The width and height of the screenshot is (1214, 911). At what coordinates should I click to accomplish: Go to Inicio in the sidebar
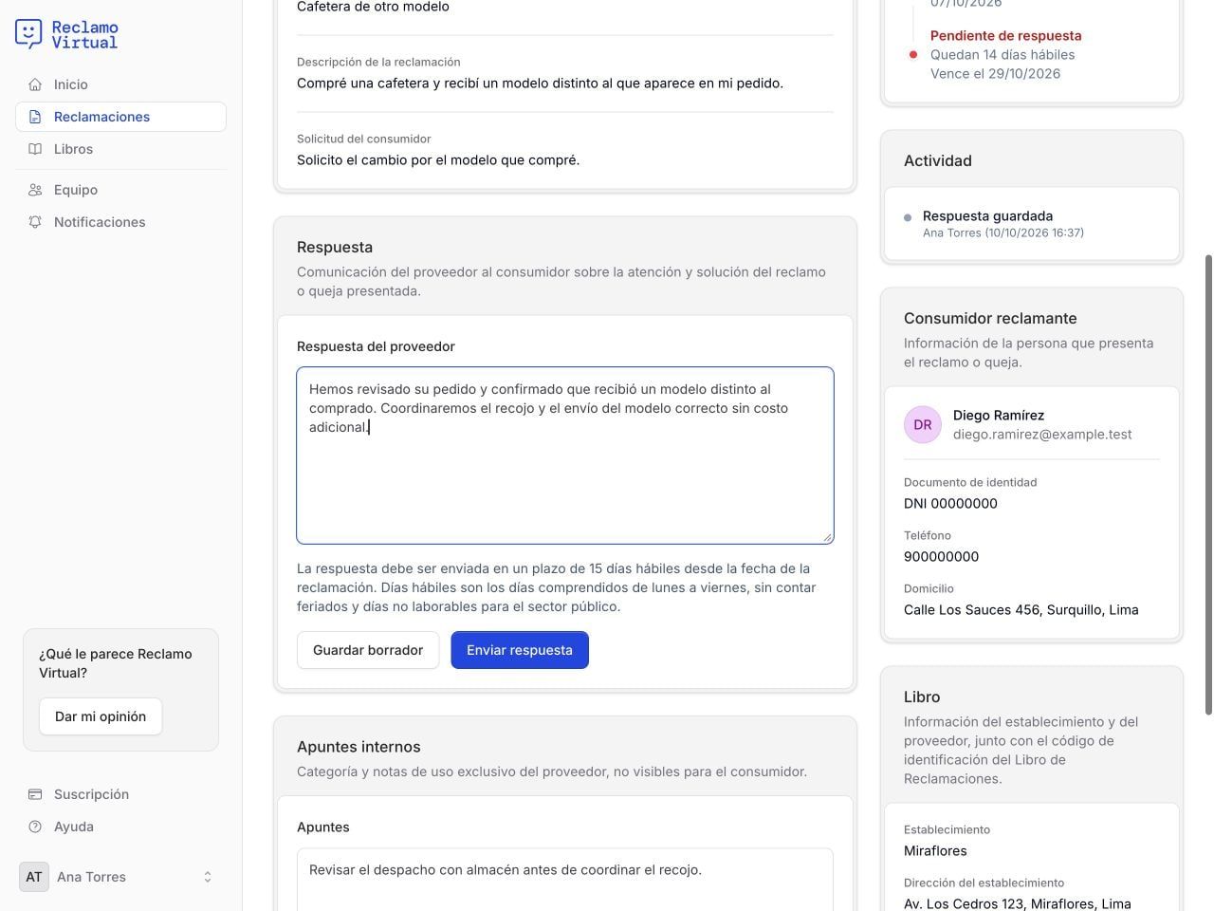point(120,84)
